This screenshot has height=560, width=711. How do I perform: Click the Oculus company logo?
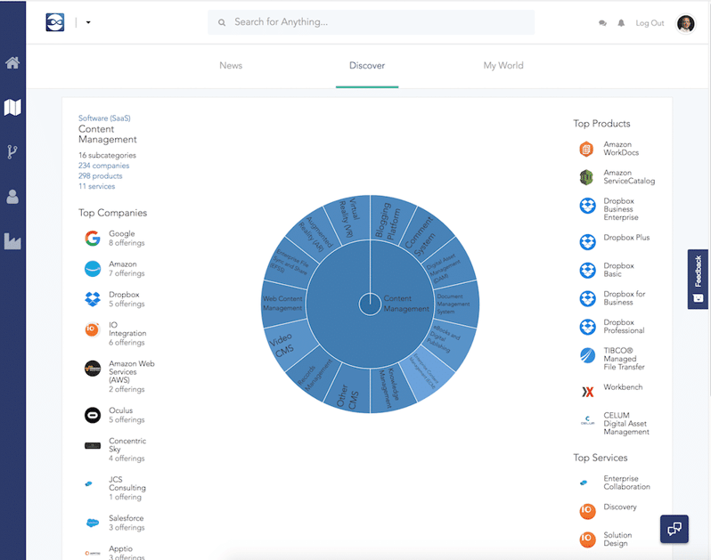click(93, 415)
